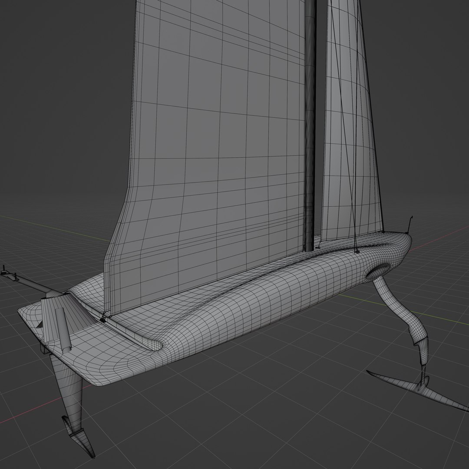Select the thin antenna at the bow tip

[410, 225]
